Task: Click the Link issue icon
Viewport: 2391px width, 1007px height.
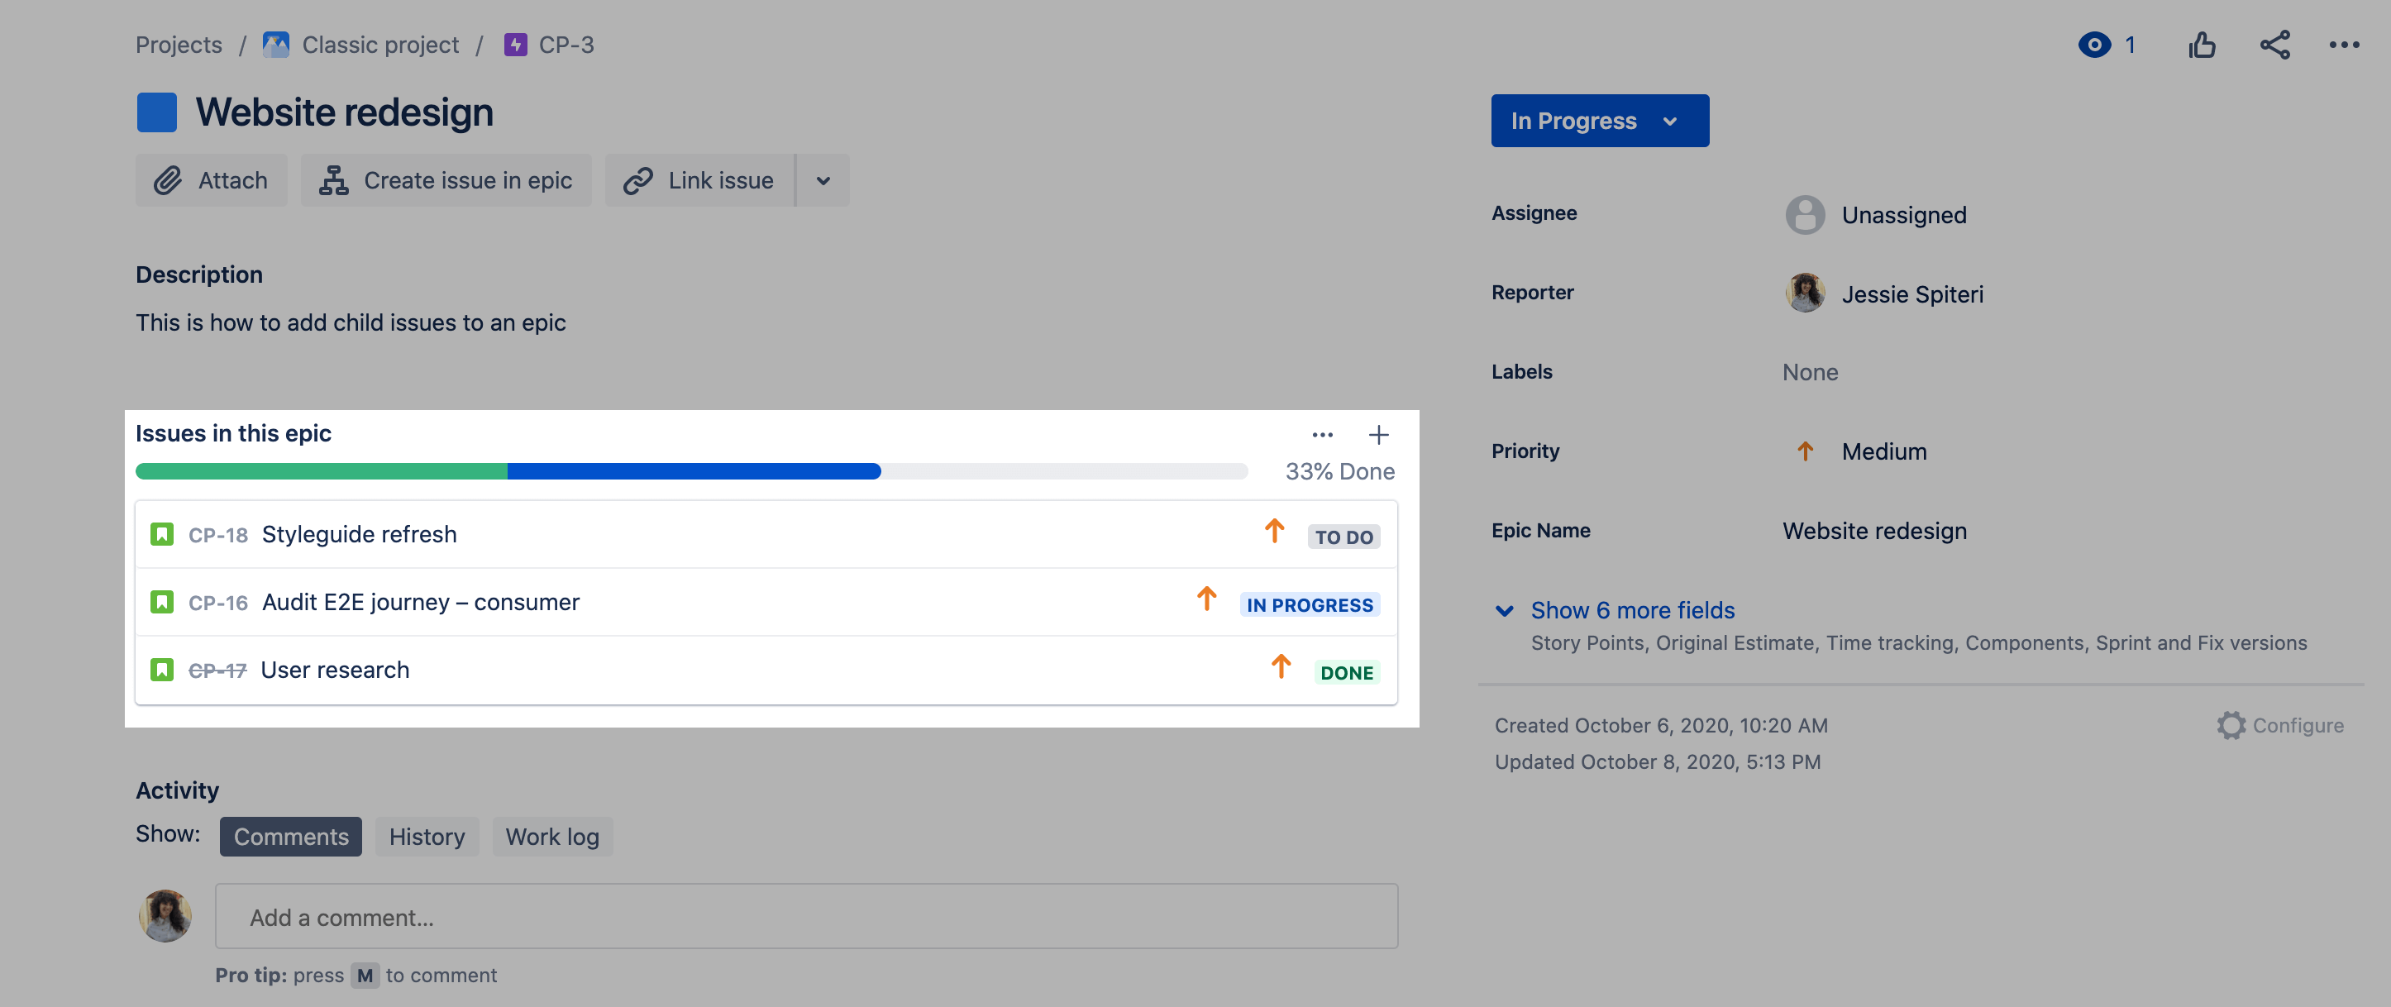Action: [x=637, y=179]
